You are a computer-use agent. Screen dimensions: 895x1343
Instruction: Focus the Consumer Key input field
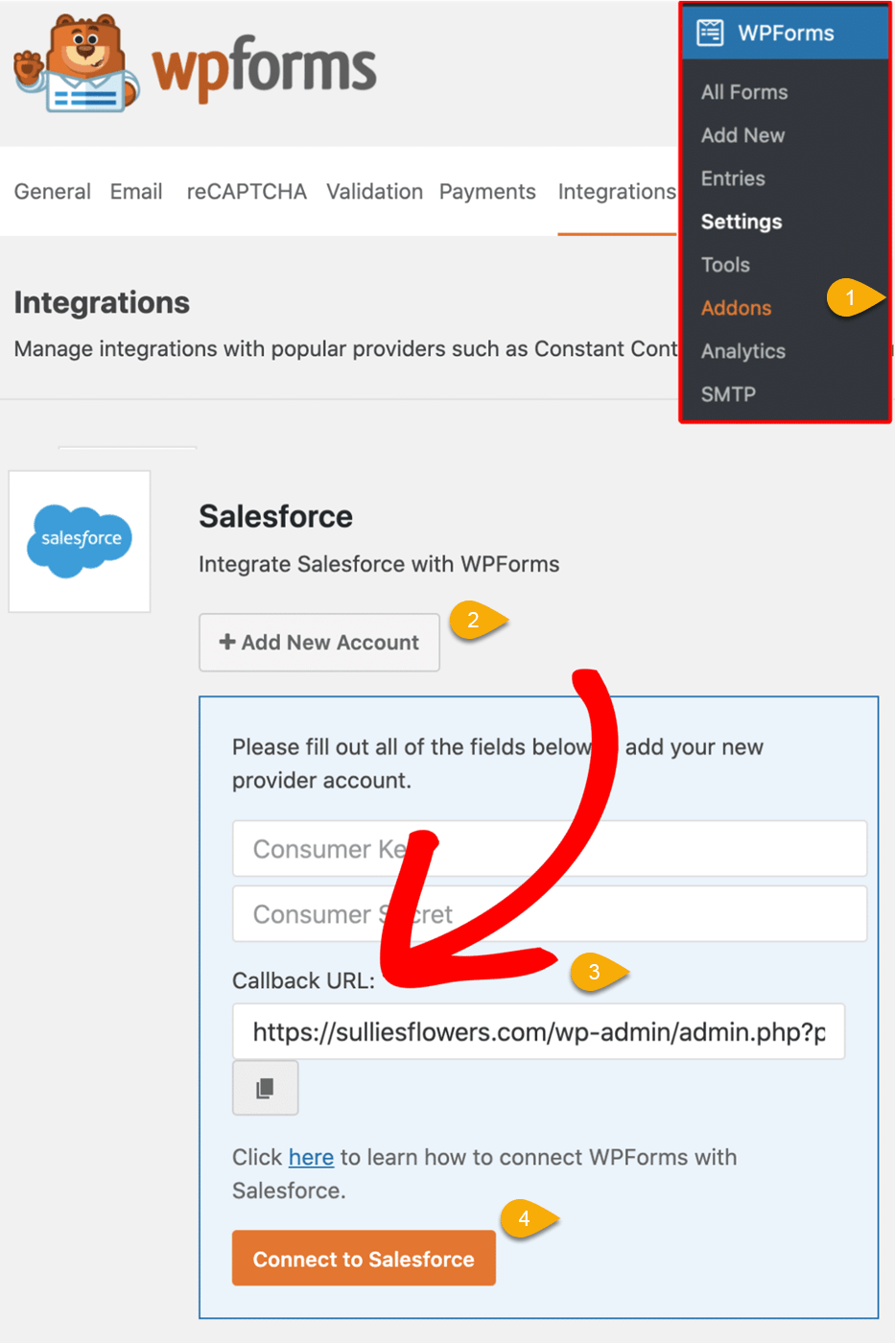tap(550, 848)
